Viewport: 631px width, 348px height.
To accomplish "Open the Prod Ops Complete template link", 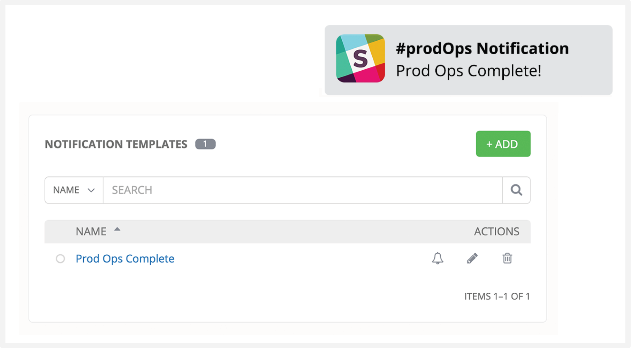I will [125, 259].
